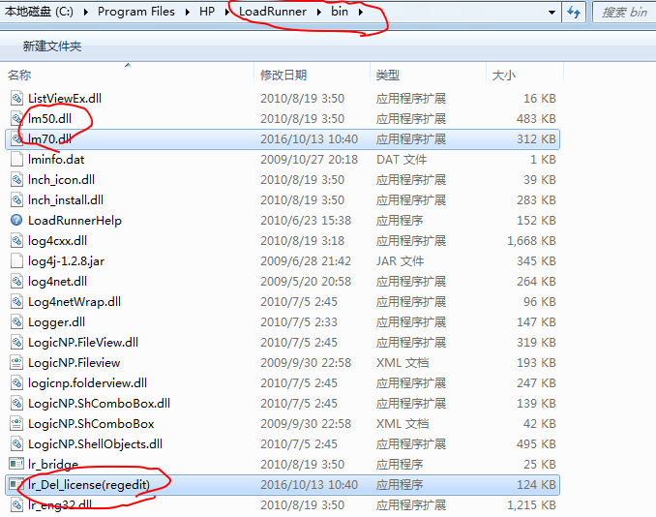
Task: Select the LoadRunnerHelp file name
Action: 75,221
